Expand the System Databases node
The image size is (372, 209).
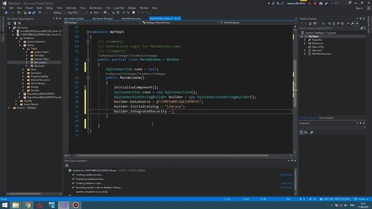[20, 41]
